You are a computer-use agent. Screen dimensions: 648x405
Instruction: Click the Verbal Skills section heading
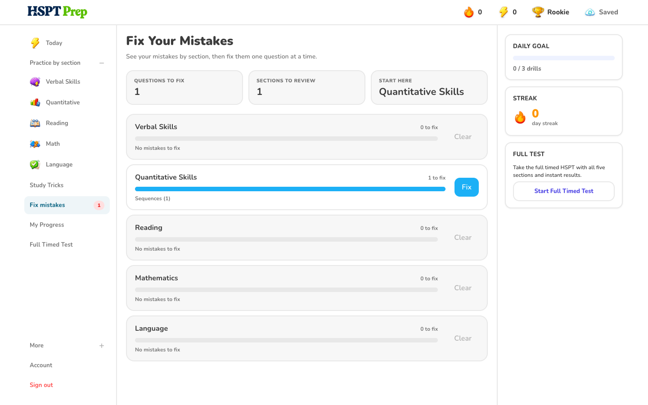tap(156, 127)
